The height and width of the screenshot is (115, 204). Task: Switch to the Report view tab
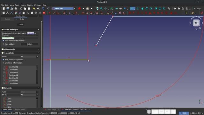pos(20,110)
